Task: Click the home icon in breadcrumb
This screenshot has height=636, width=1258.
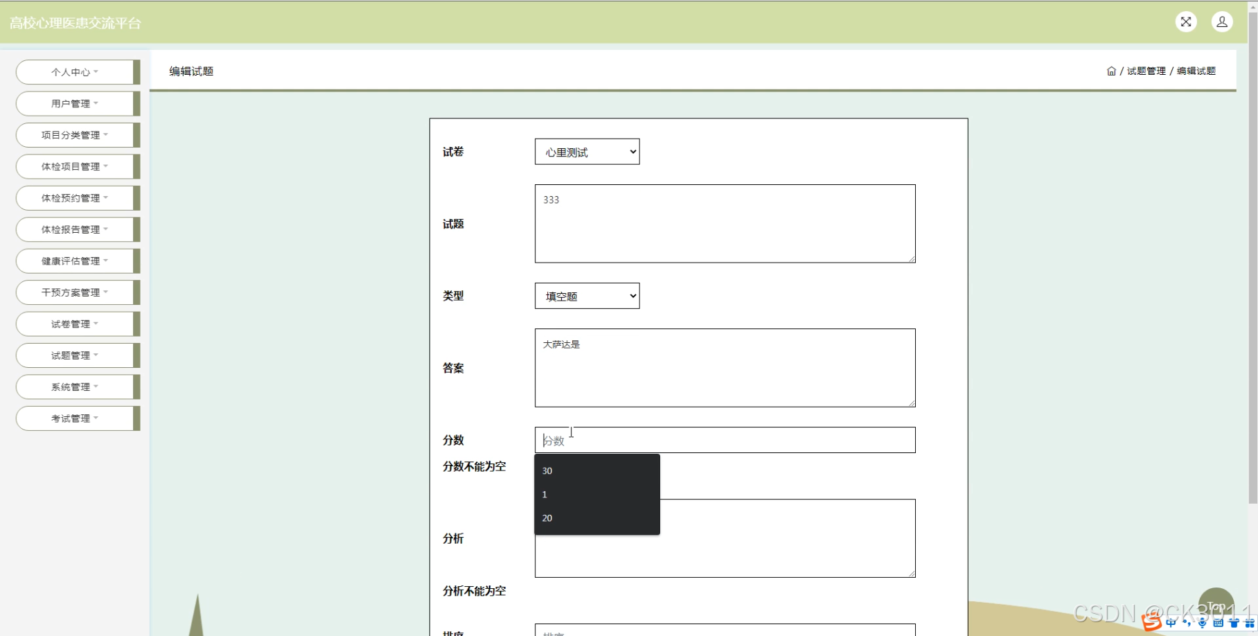Action: tap(1111, 71)
